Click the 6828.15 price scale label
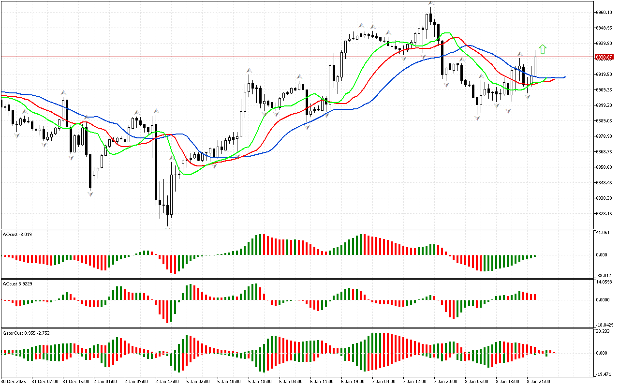Screen dimensions: 619x387 point(604,213)
